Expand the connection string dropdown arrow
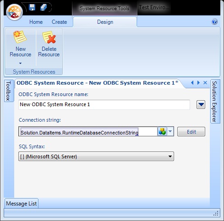The height and width of the screenshot is (221, 224). (x=170, y=131)
